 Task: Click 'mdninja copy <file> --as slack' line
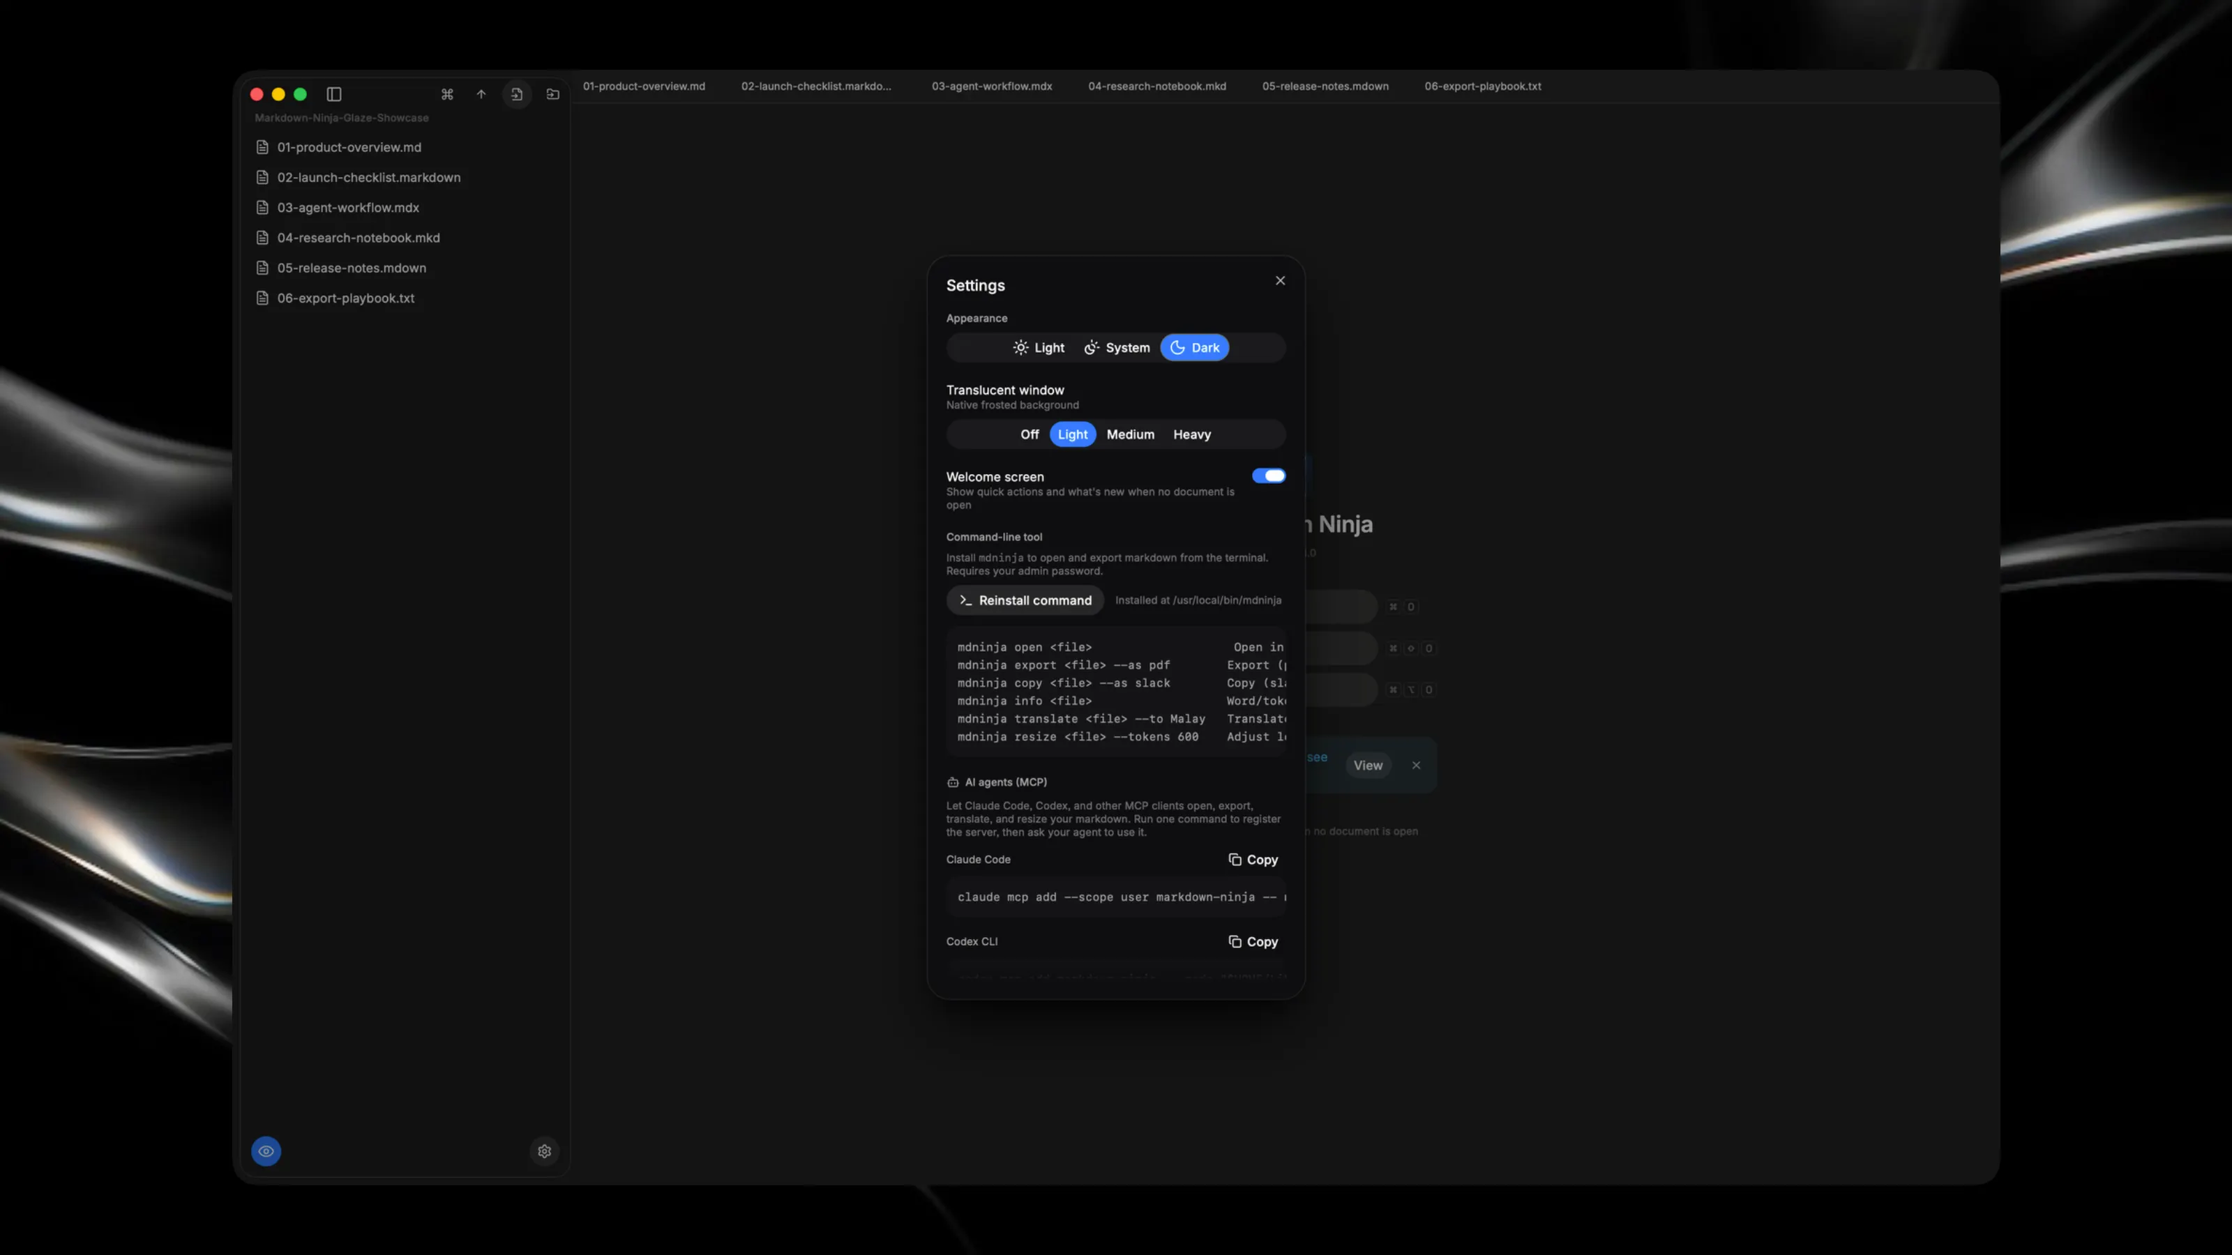click(x=1063, y=683)
